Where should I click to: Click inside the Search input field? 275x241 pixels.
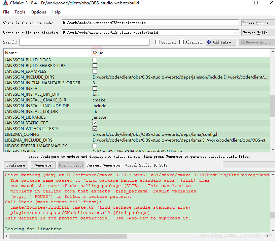point(84,42)
